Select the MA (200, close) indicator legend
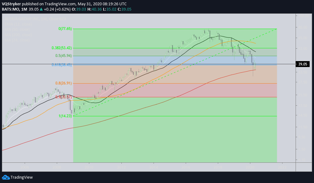This screenshot has width=314, height=183. click(x=18, y=35)
